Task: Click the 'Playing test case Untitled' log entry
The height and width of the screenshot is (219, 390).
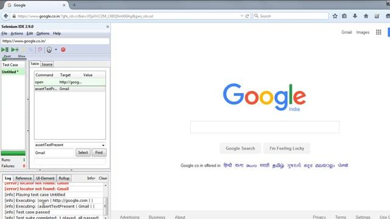Action: (x=35, y=195)
